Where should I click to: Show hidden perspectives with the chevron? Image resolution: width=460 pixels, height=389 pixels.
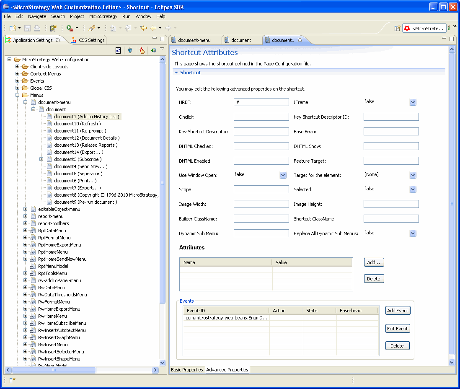(x=455, y=26)
